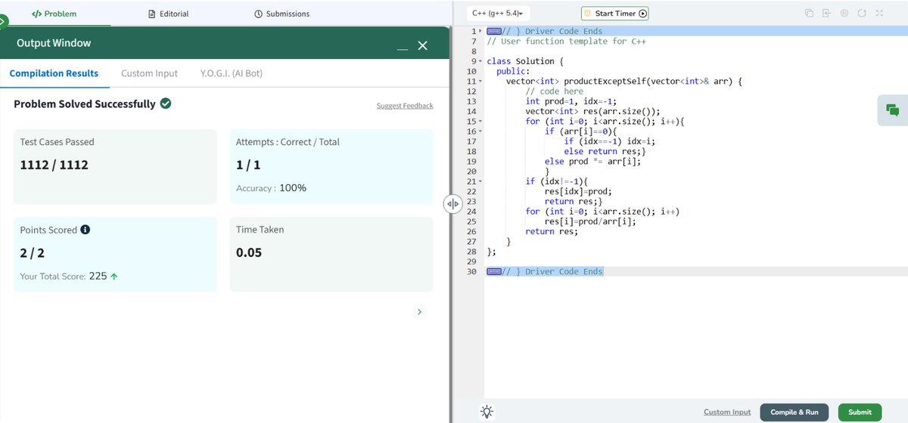Screen dimensions: 908x423
Task: Click the code line 'int prod=1, idx=-1;'
Action: [x=572, y=101]
